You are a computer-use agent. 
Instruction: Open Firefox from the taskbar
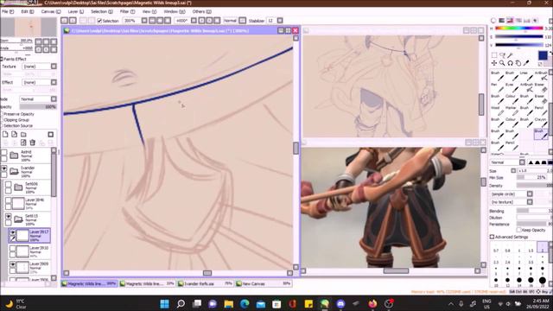[372, 303]
